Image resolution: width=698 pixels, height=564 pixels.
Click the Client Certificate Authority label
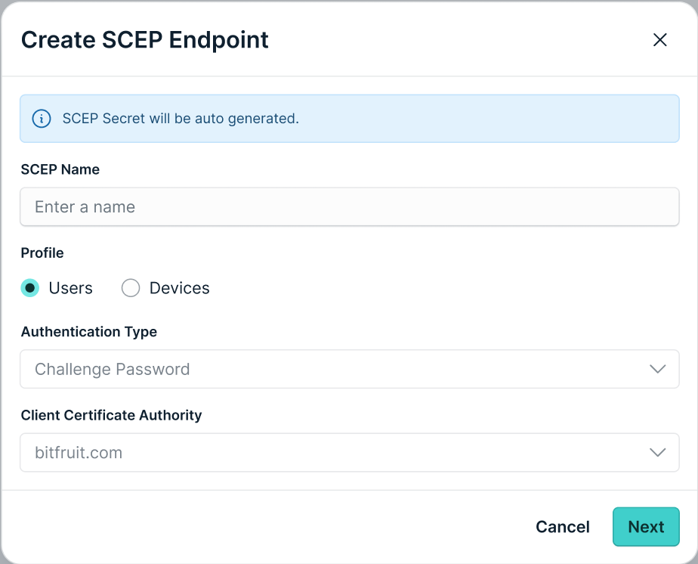pos(111,415)
